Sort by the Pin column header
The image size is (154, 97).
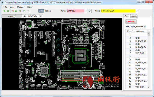(x=130, y=31)
